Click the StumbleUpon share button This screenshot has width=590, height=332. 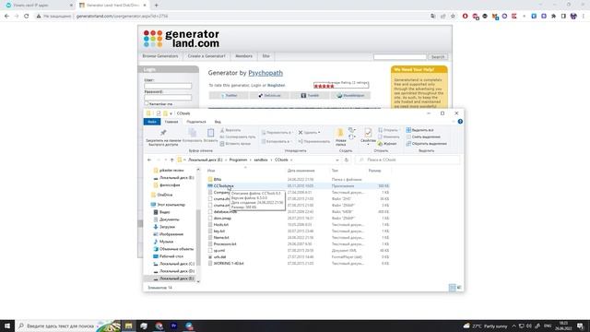(x=350, y=96)
